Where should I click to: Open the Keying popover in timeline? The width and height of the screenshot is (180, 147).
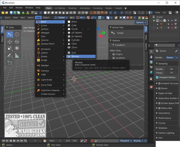[137, 141]
